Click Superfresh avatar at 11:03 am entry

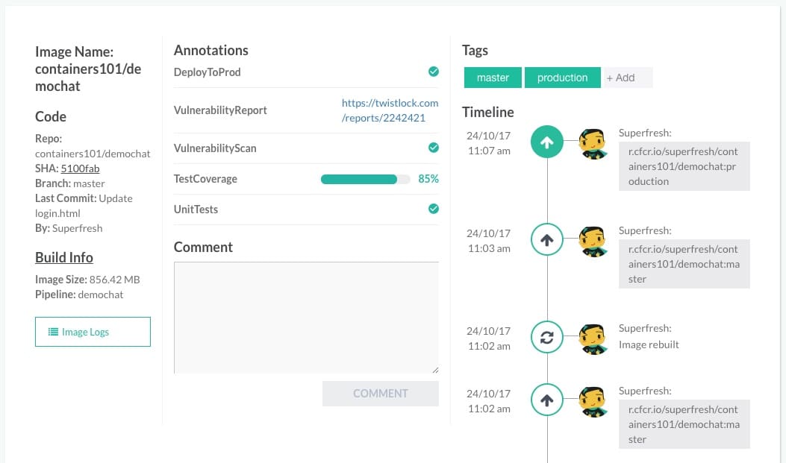click(593, 241)
